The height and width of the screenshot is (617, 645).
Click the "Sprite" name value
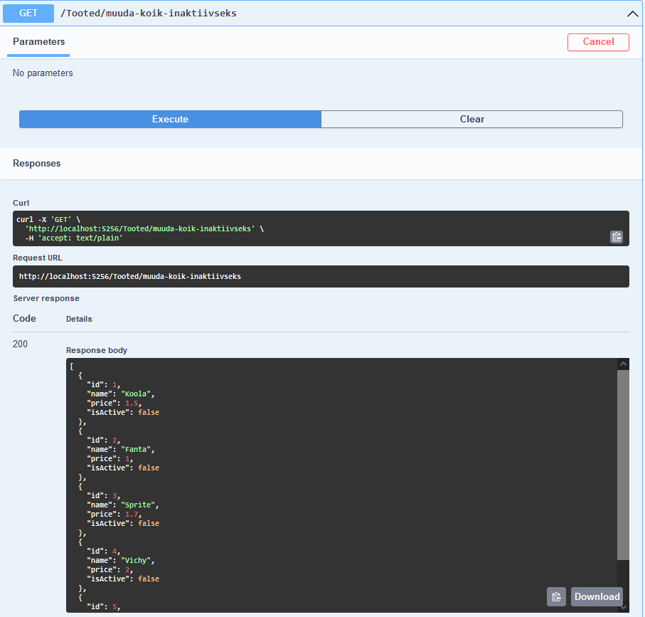pos(138,505)
